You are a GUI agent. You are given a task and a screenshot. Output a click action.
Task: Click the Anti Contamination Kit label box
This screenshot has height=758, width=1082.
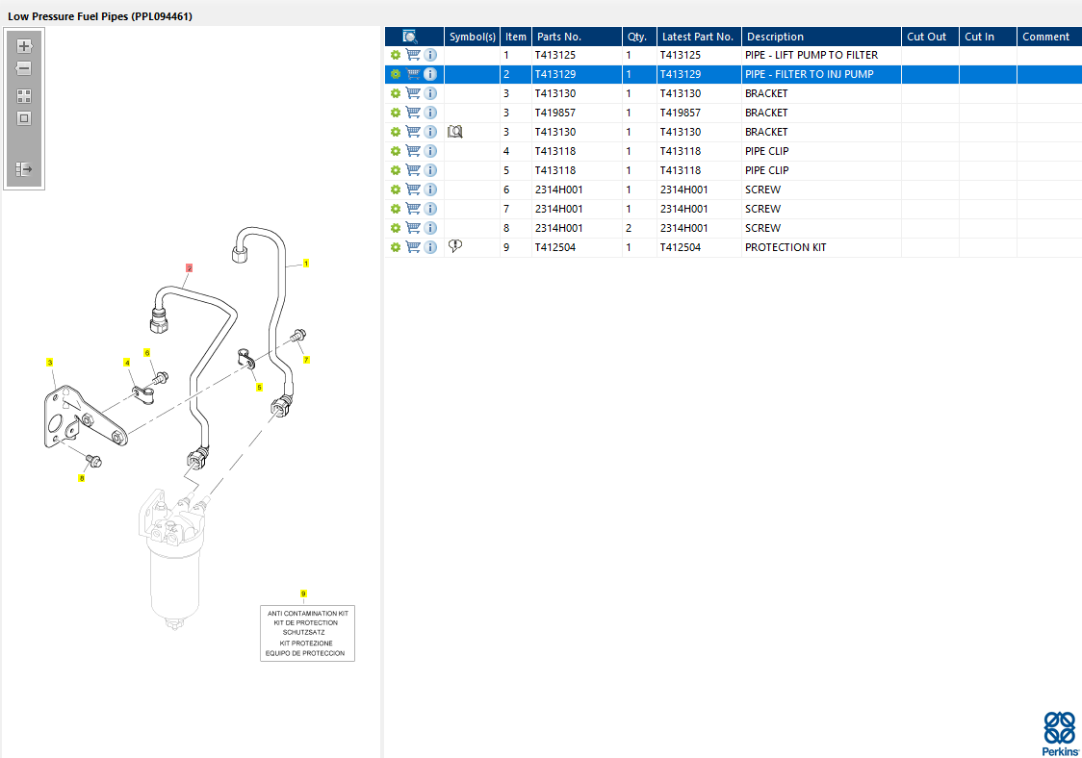coord(307,633)
